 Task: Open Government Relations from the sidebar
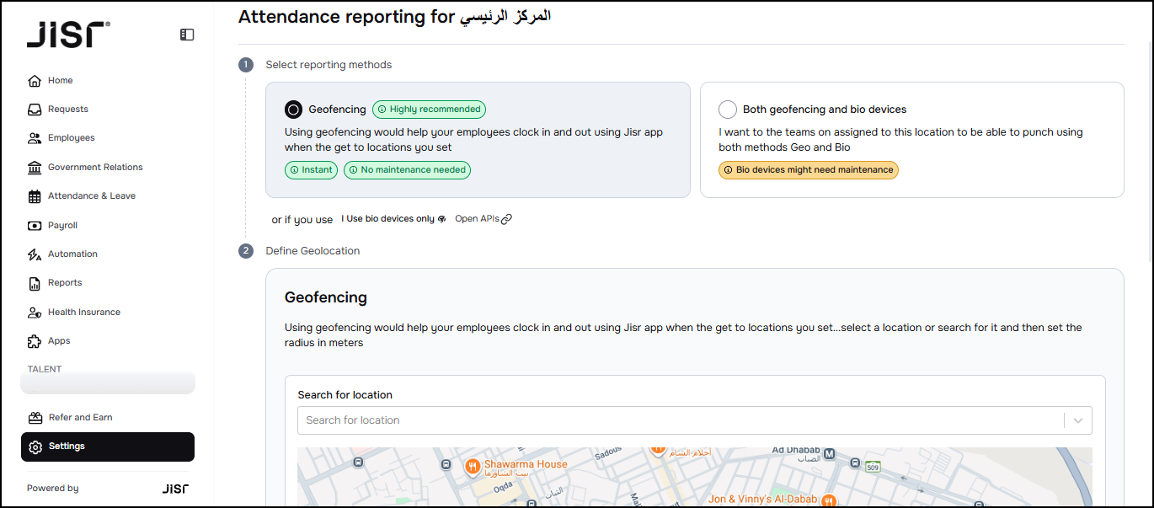[95, 167]
